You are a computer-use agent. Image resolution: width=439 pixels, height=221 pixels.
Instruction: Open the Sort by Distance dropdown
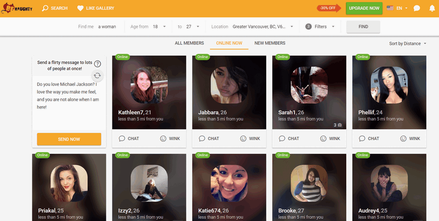408,44
